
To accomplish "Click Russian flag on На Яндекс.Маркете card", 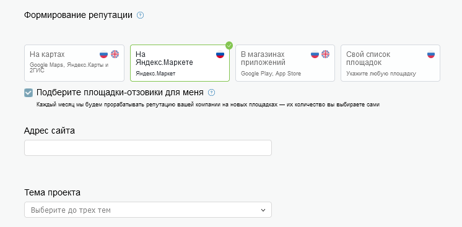I will point(220,54).
